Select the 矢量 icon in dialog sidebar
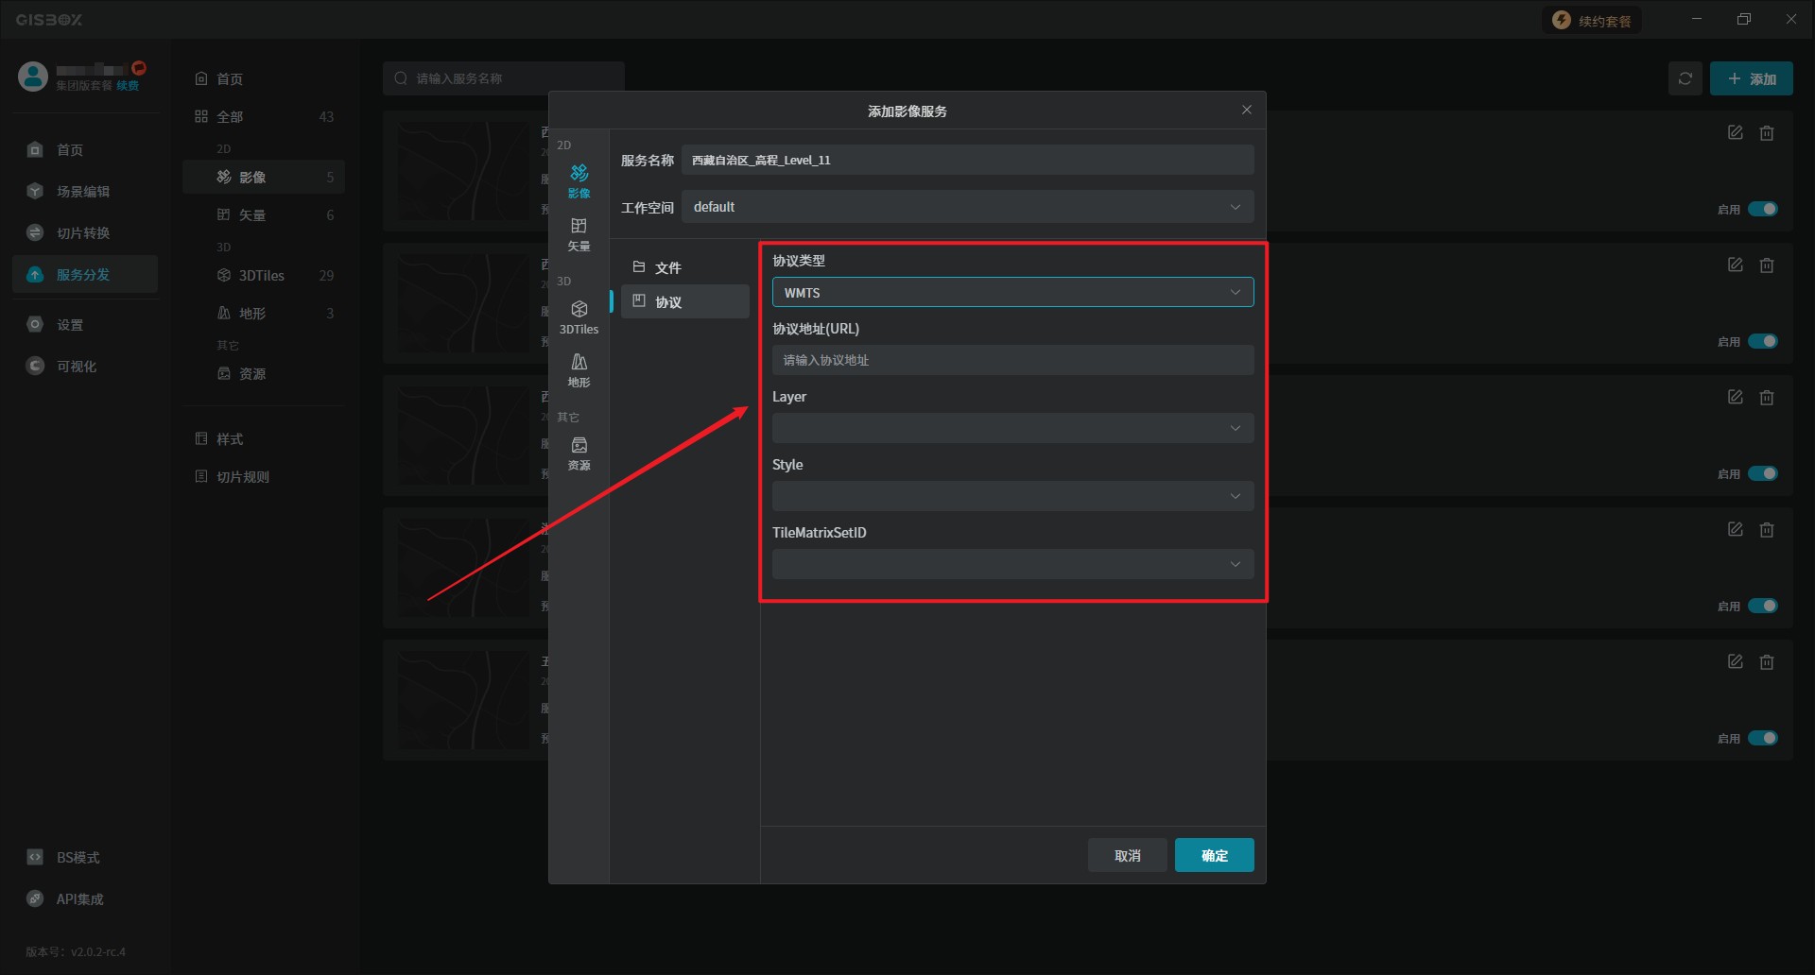 (579, 232)
